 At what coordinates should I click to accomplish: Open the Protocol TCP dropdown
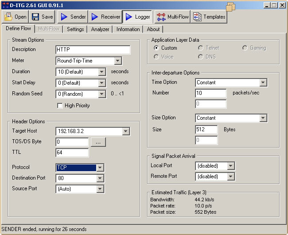tap(100, 168)
